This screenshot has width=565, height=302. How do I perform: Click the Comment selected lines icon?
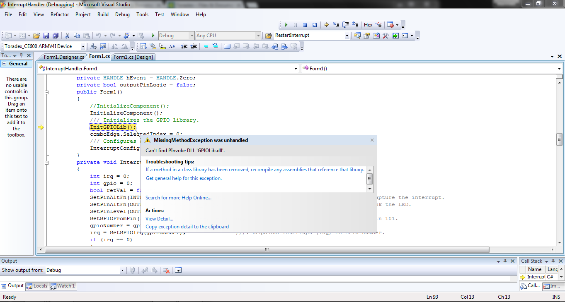tap(206, 47)
